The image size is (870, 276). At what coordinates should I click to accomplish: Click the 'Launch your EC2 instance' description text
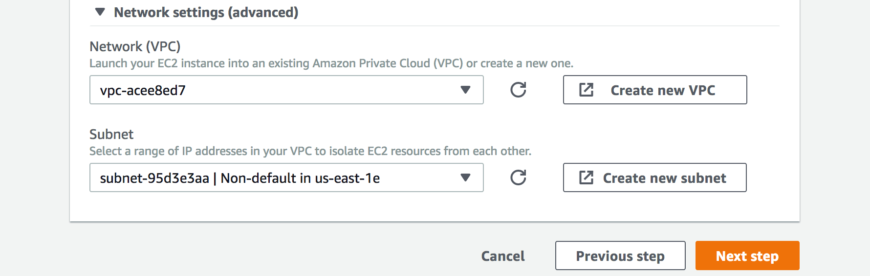tap(331, 64)
